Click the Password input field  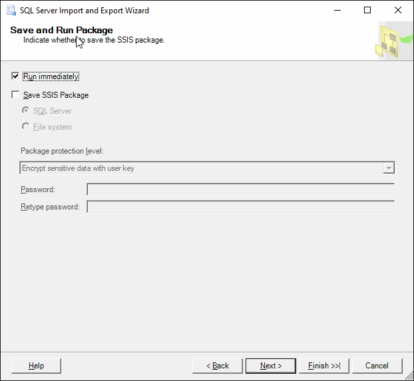(241, 190)
